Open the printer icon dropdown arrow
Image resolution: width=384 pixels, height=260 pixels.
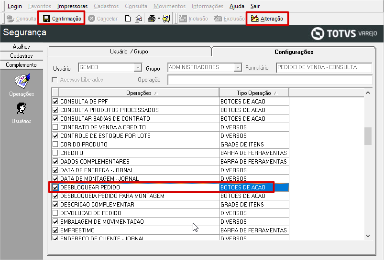point(159,19)
